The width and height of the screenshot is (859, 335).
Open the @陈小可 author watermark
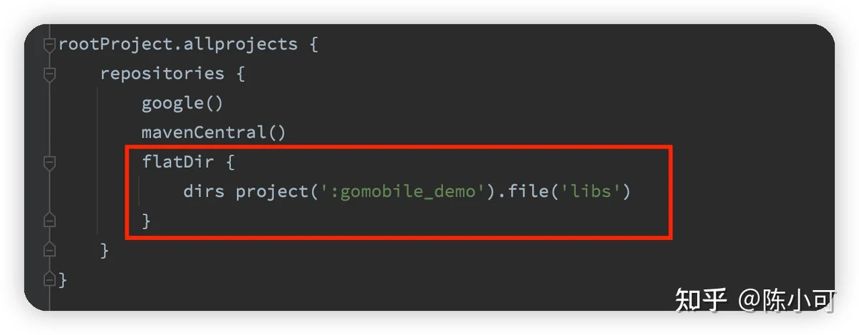coord(785,300)
